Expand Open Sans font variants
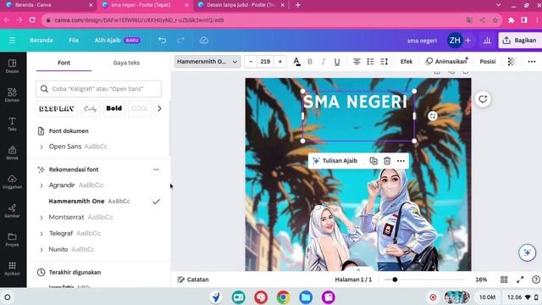This screenshot has height=305, width=542. [x=41, y=147]
